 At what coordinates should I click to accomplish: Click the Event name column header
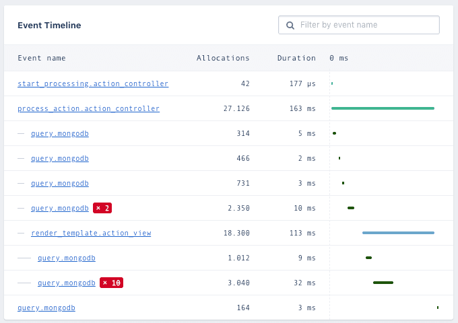[42, 58]
